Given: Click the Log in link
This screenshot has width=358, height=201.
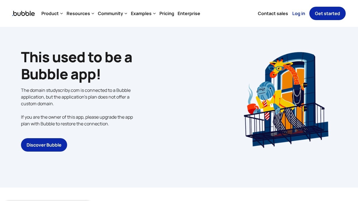Looking at the screenshot, I should [x=299, y=13].
